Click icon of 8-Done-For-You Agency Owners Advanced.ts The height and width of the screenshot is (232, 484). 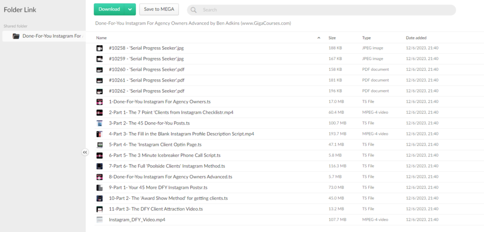coord(99,177)
